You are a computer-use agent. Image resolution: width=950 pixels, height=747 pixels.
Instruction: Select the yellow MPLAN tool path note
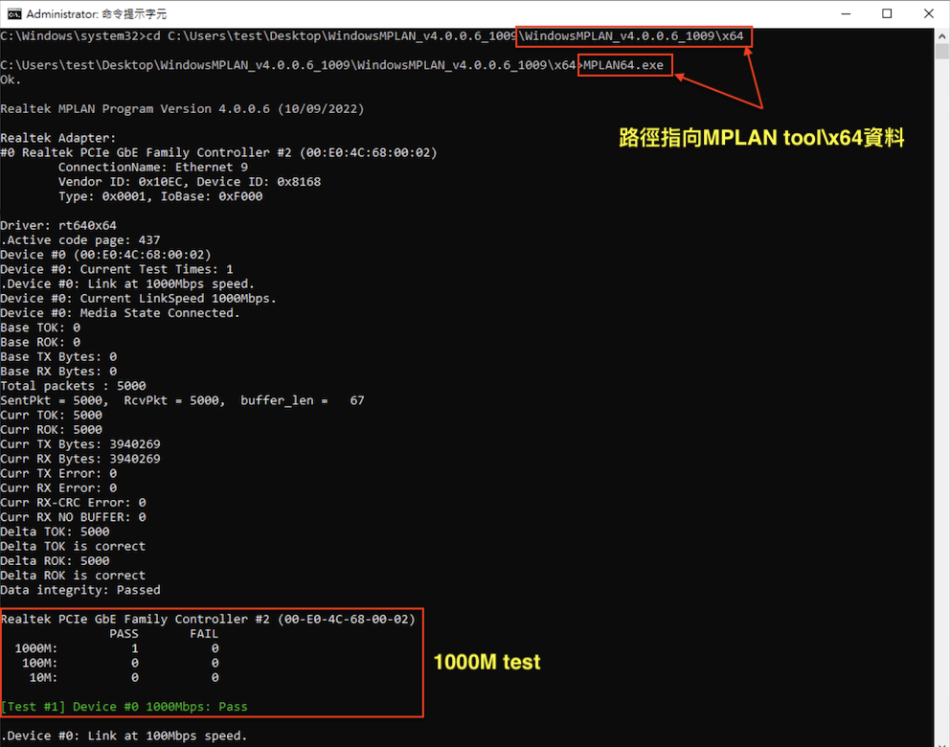tap(763, 138)
